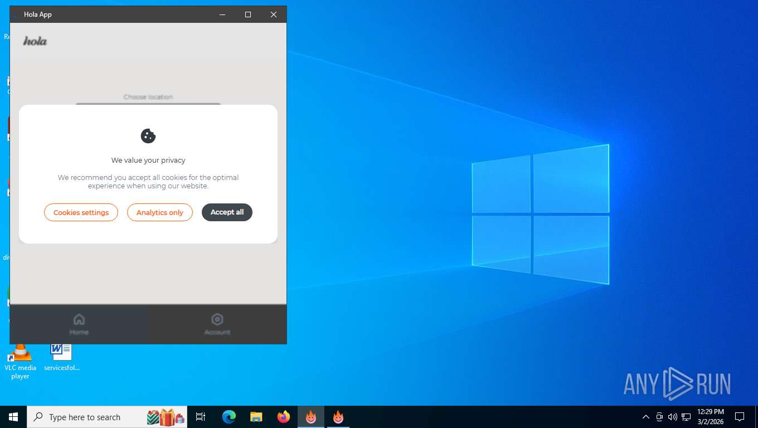Open File Explorer from the taskbar
This screenshot has width=758, height=428.
point(256,417)
